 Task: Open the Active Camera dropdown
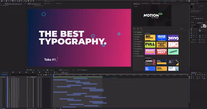click(66, 70)
